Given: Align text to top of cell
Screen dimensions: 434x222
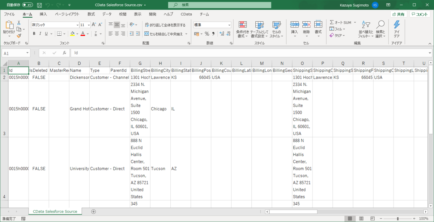Looking at the screenshot, I should (111, 25).
